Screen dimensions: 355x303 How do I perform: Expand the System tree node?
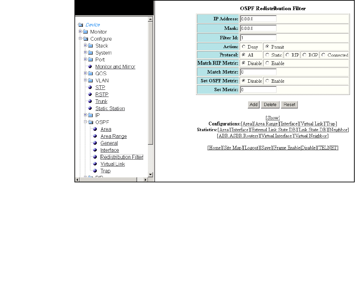point(85,53)
